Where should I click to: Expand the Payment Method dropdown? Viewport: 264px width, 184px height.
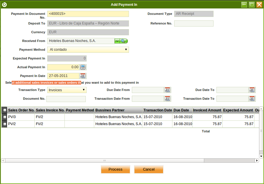tap(126, 50)
